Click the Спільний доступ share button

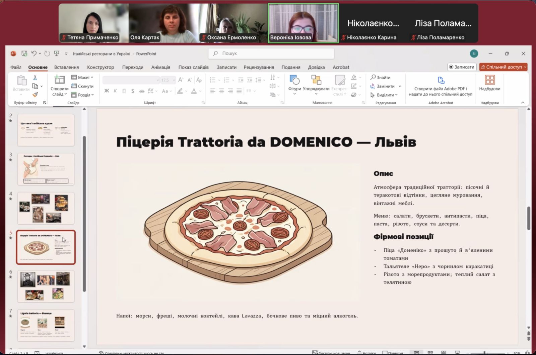[x=503, y=67]
